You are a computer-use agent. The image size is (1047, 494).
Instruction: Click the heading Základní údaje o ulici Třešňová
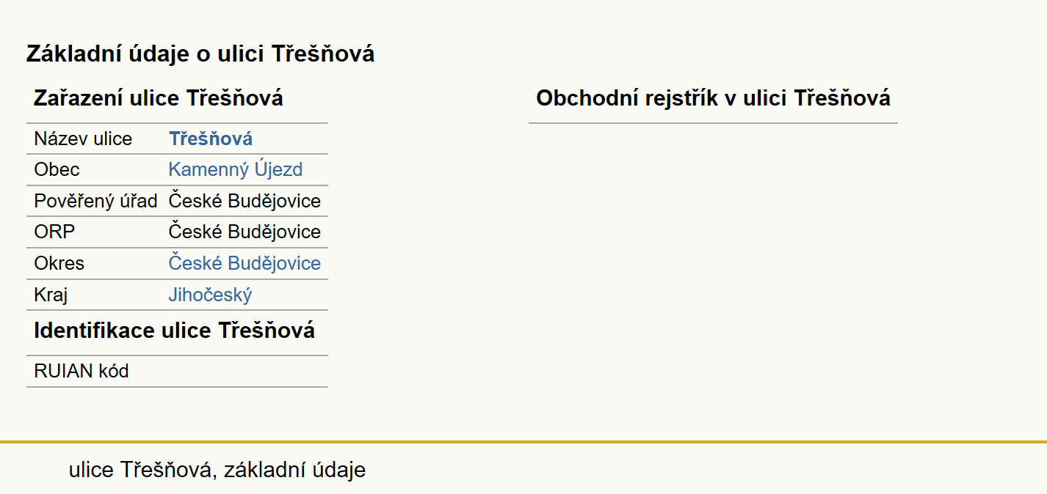200,54
